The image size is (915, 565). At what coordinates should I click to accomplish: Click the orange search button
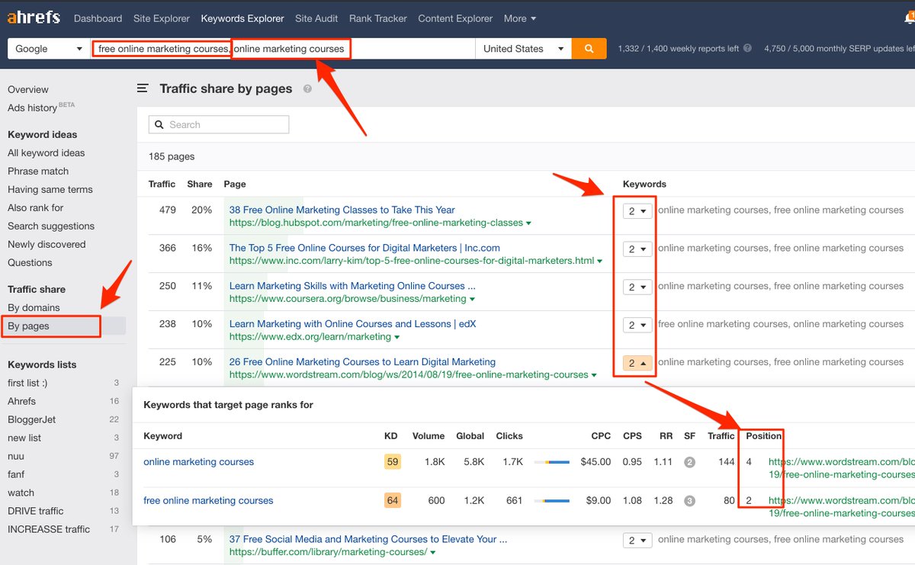589,49
